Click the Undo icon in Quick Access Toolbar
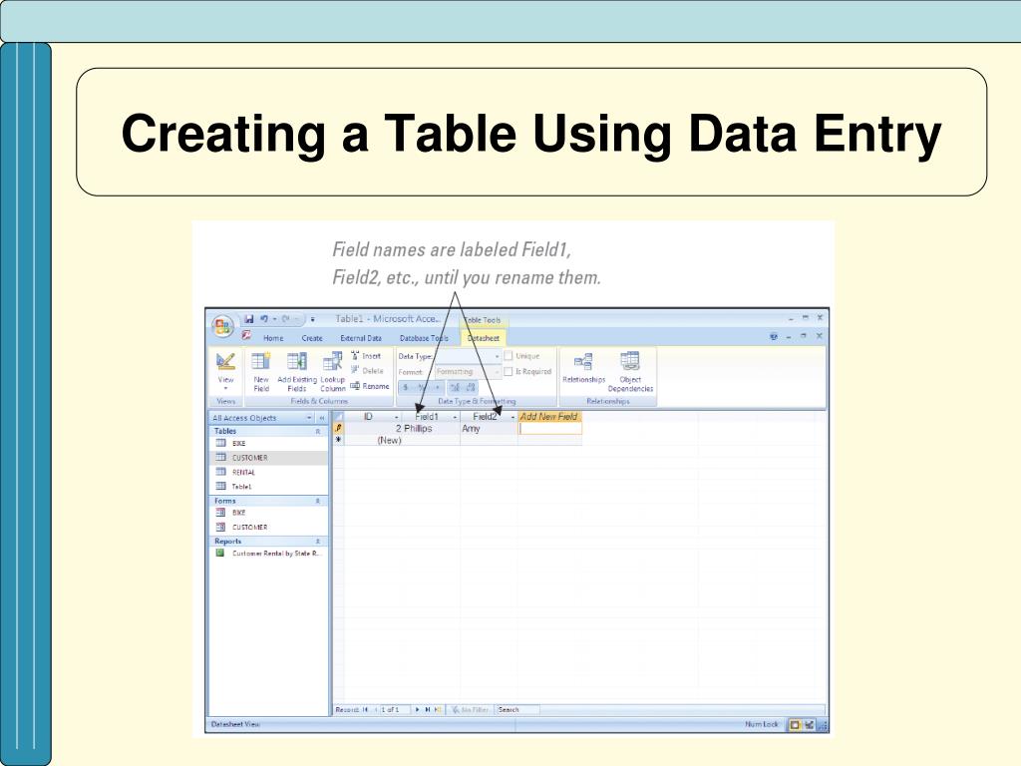 click(x=264, y=319)
